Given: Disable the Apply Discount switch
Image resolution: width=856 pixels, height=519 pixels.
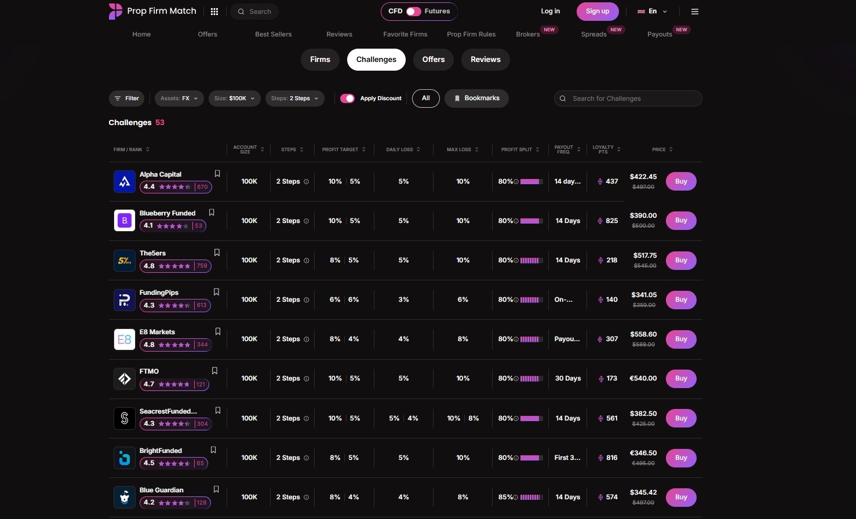Looking at the screenshot, I should (347, 98).
